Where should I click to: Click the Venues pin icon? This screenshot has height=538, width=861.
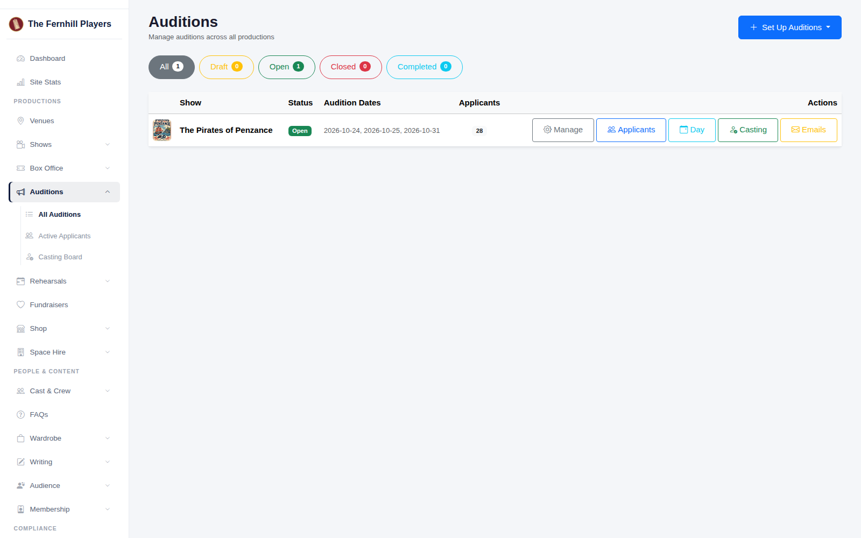tap(20, 121)
